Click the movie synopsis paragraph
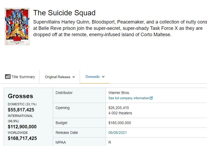207x146 pixels. pyautogui.click(x=119, y=28)
